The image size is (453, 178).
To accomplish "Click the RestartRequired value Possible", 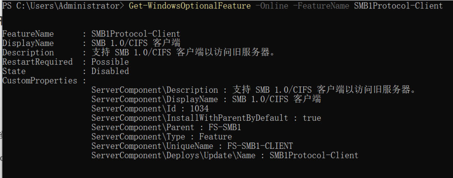I will click(x=110, y=62).
